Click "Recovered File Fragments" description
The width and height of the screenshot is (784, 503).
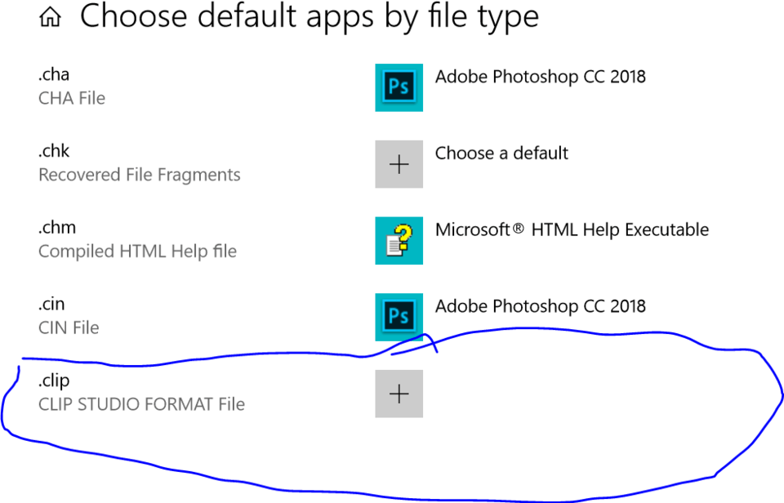[140, 175]
